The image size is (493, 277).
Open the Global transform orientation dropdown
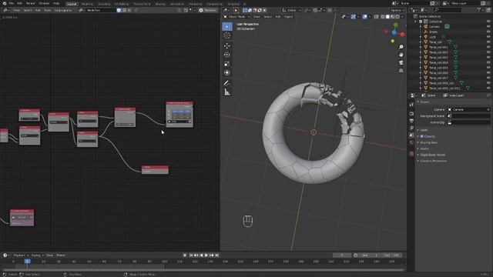click(292, 10)
